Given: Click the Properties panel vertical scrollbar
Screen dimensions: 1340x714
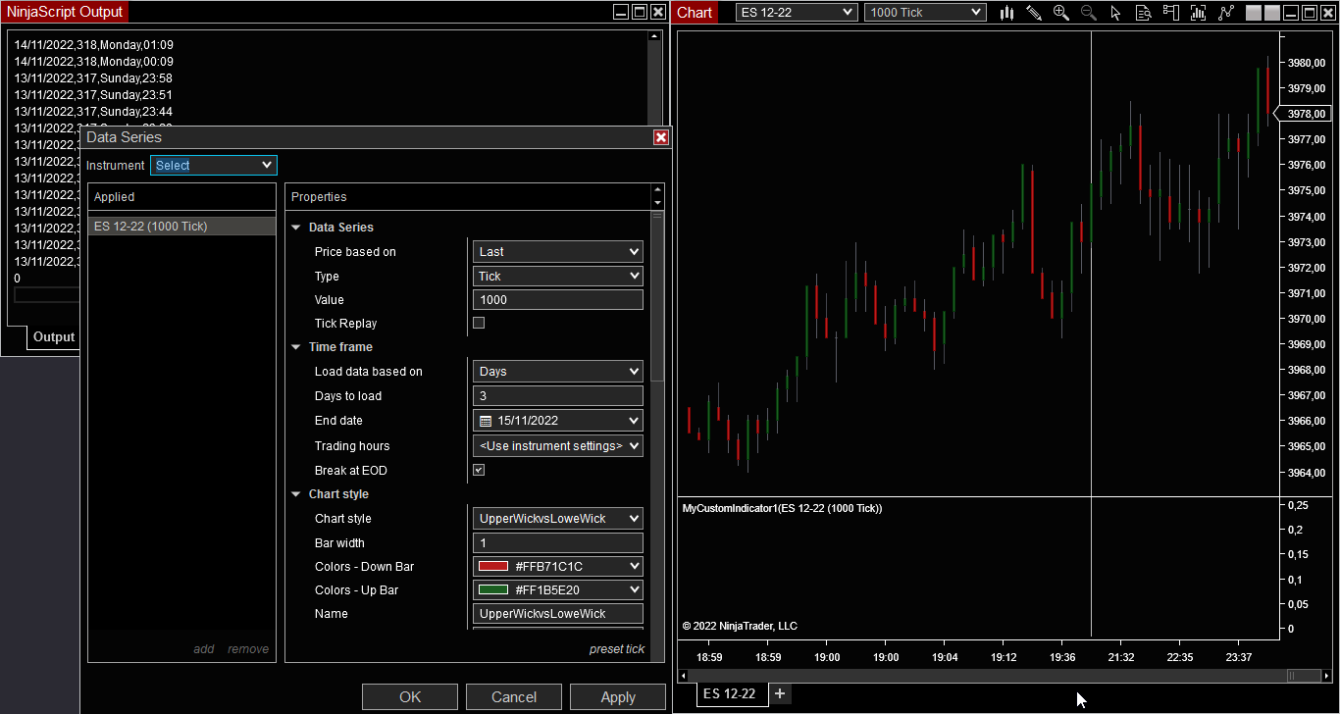Looking at the screenshot, I should tap(657, 297).
